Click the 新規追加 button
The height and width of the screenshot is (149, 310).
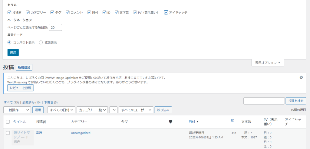coord(24,67)
